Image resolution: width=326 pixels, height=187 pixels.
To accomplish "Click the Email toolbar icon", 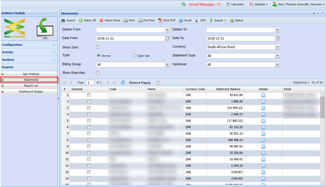I will pyautogui.click(x=185, y=20).
